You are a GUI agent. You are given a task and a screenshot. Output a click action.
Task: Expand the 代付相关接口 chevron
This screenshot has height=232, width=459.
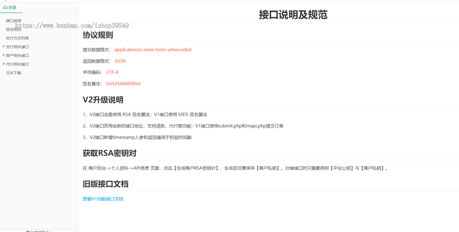click(3, 64)
